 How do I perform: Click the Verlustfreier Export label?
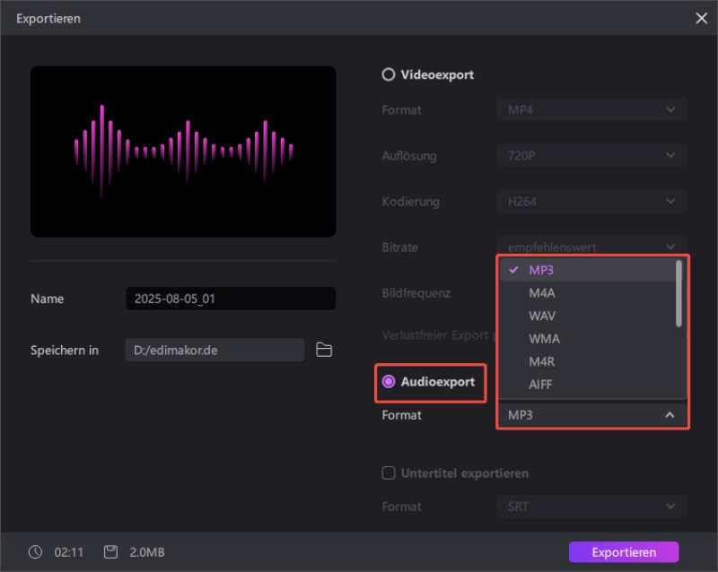435,335
